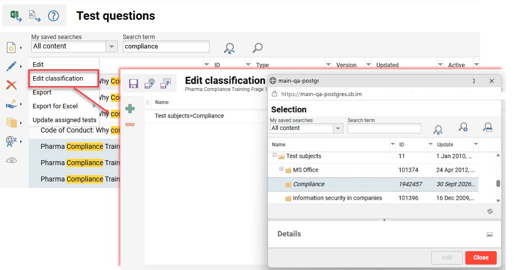The image size is (516, 270).
Task: Click the reset search icon in Selection
Action: 438,130
